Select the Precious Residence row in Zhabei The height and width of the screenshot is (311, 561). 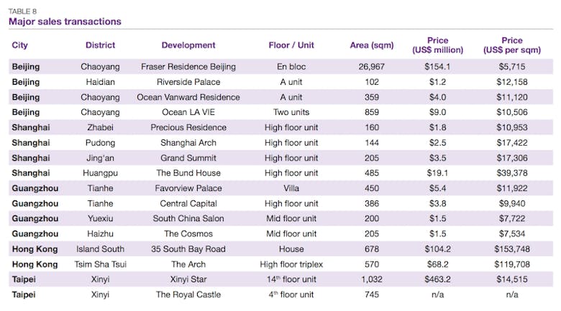click(x=188, y=127)
